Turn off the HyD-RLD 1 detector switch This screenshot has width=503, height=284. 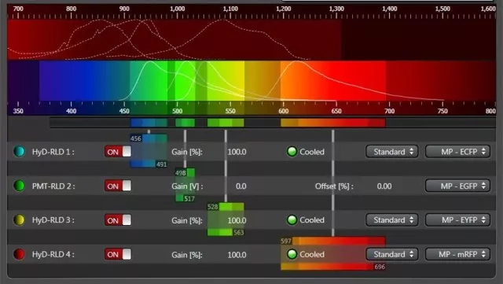(x=118, y=152)
